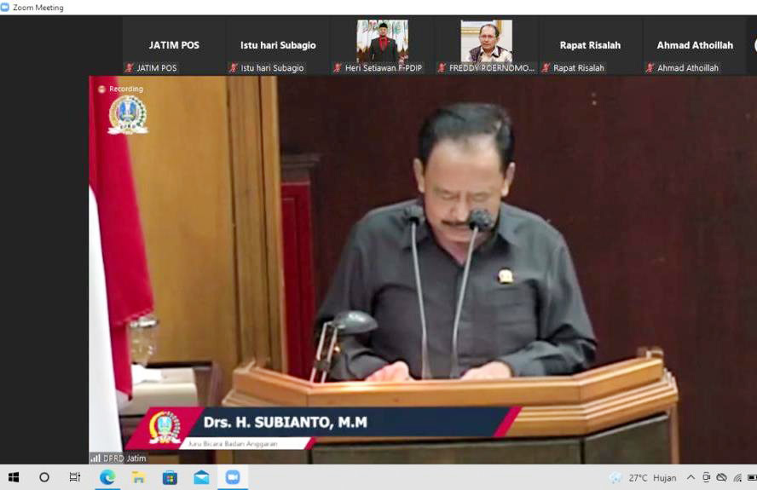Open the Windows Start menu

pos(14,477)
